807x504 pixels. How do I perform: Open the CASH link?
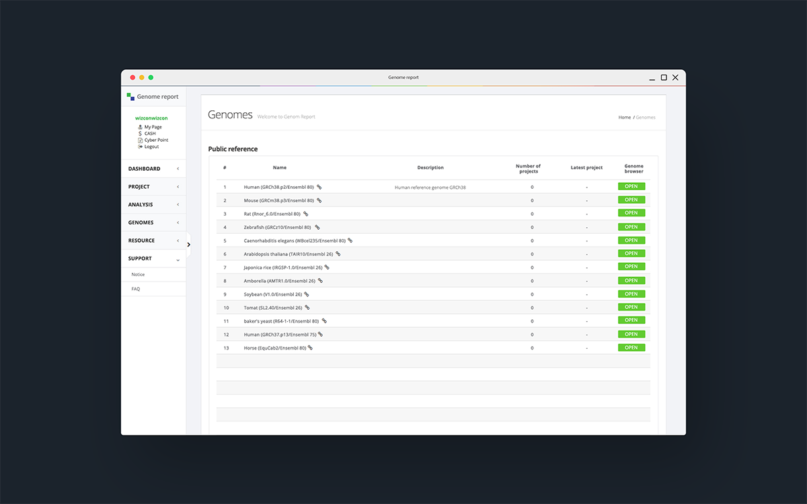click(x=150, y=133)
